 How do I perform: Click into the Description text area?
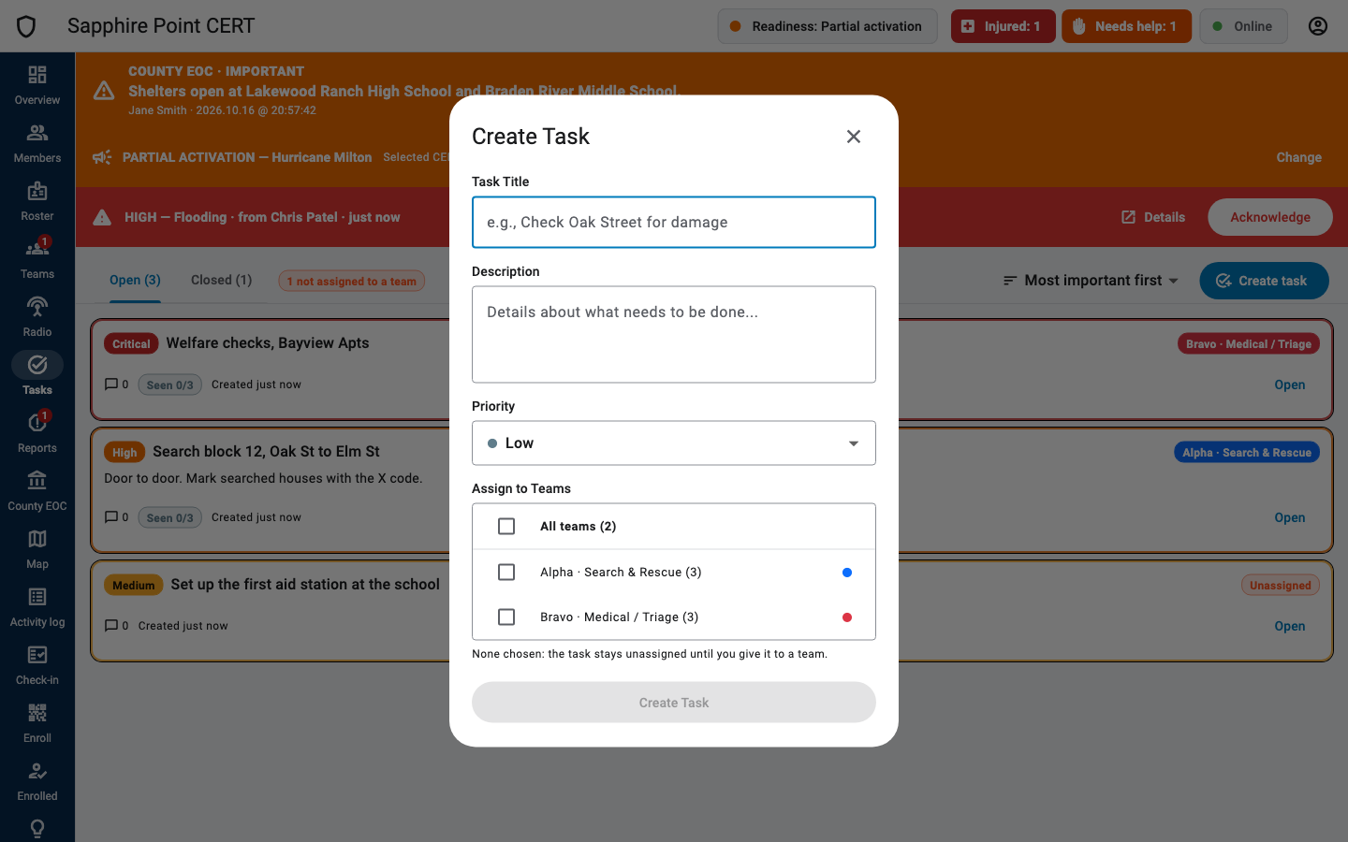[x=674, y=335]
